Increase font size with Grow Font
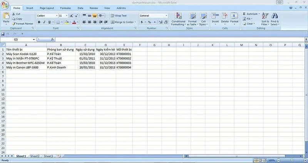 (x=72, y=16)
